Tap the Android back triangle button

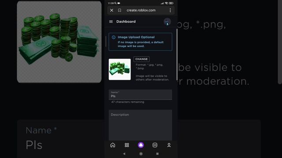[124, 154]
